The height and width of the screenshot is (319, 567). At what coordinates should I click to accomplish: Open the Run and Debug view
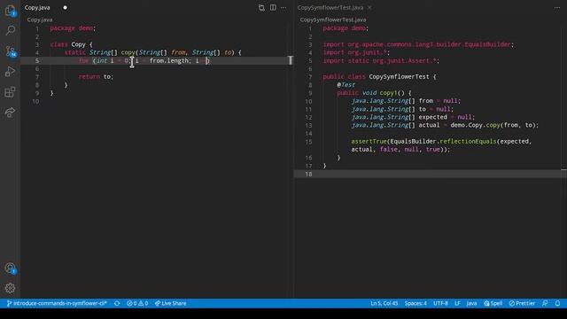[10, 72]
